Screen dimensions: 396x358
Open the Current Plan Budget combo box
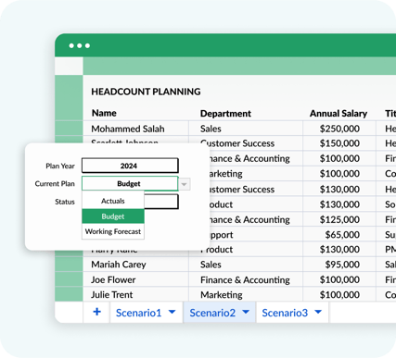pos(130,184)
